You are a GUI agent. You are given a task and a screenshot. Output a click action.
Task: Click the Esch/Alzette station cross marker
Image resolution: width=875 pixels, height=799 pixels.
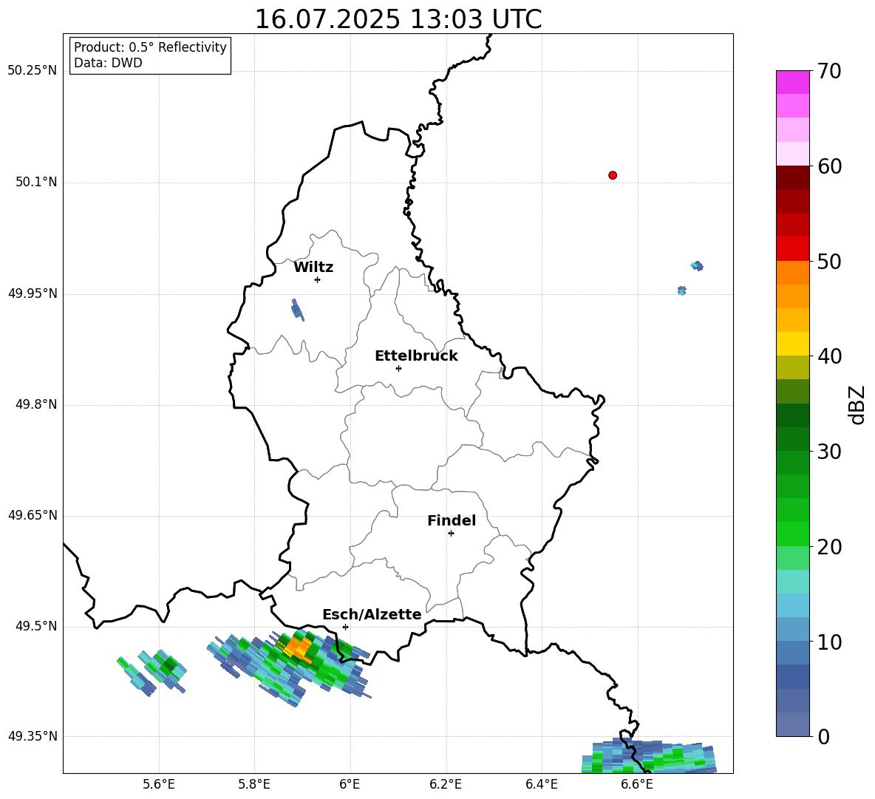345,627
